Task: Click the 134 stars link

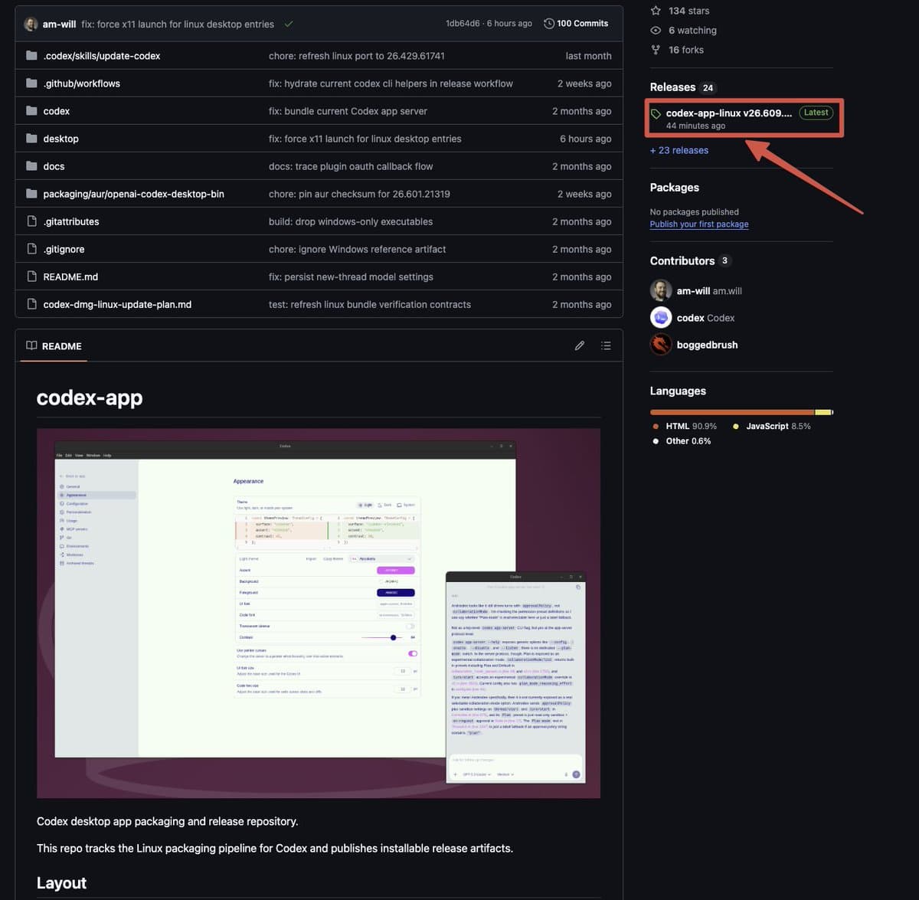Action: pyautogui.click(x=688, y=11)
